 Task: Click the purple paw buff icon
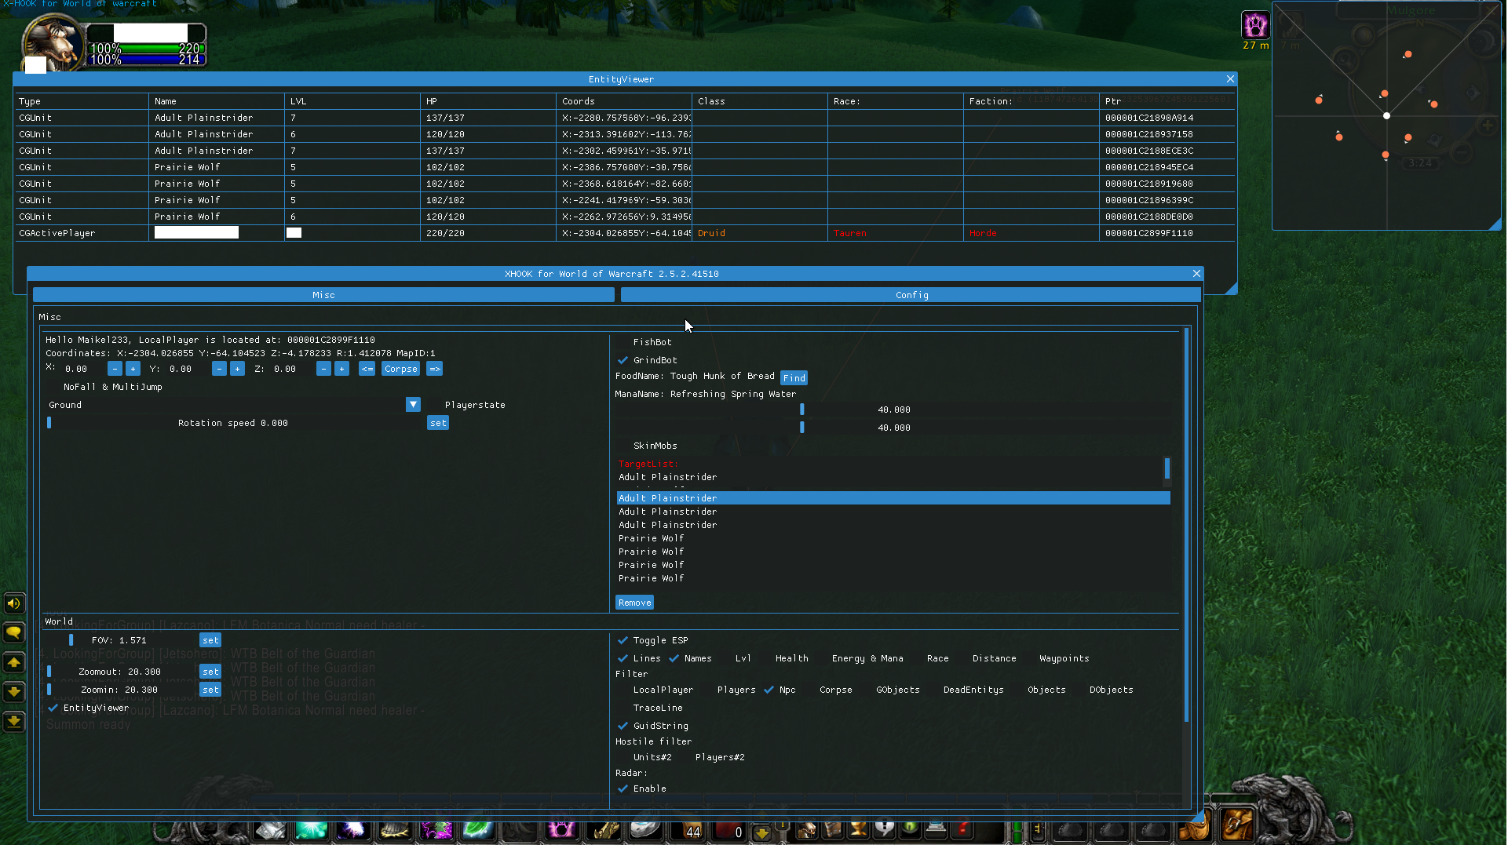1255,25
